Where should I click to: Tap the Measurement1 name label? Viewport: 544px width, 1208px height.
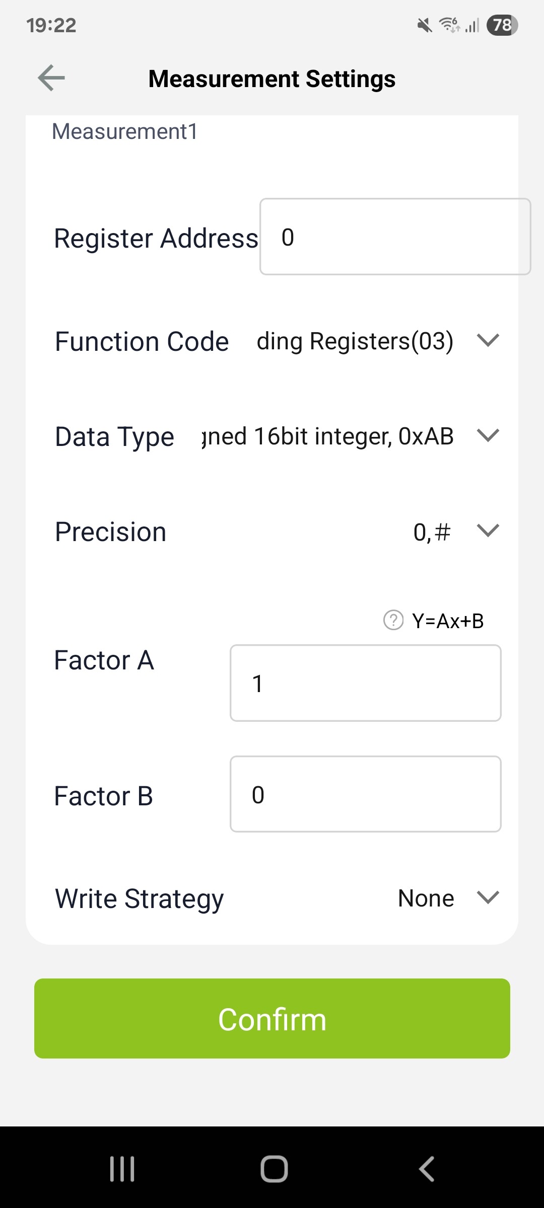[x=125, y=131]
